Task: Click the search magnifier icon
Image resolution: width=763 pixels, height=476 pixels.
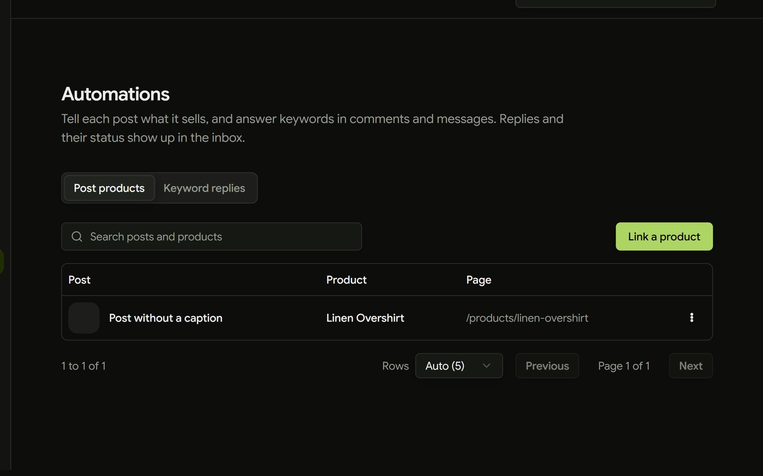Action: tap(77, 237)
